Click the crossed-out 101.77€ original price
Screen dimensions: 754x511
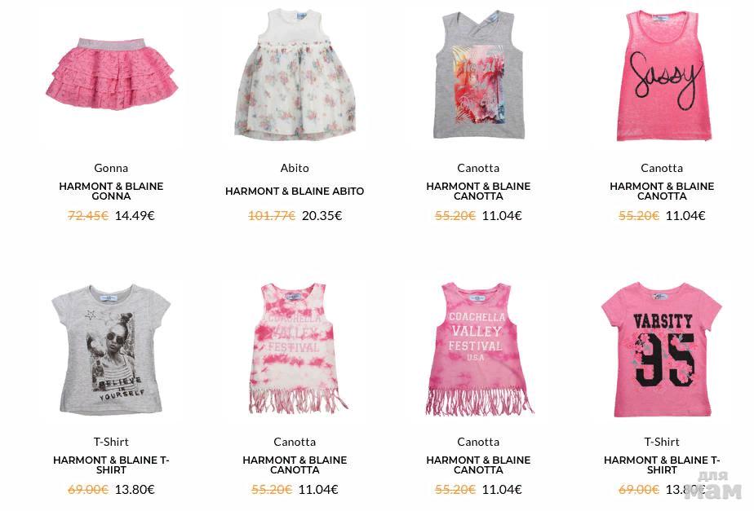click(272, 216)
